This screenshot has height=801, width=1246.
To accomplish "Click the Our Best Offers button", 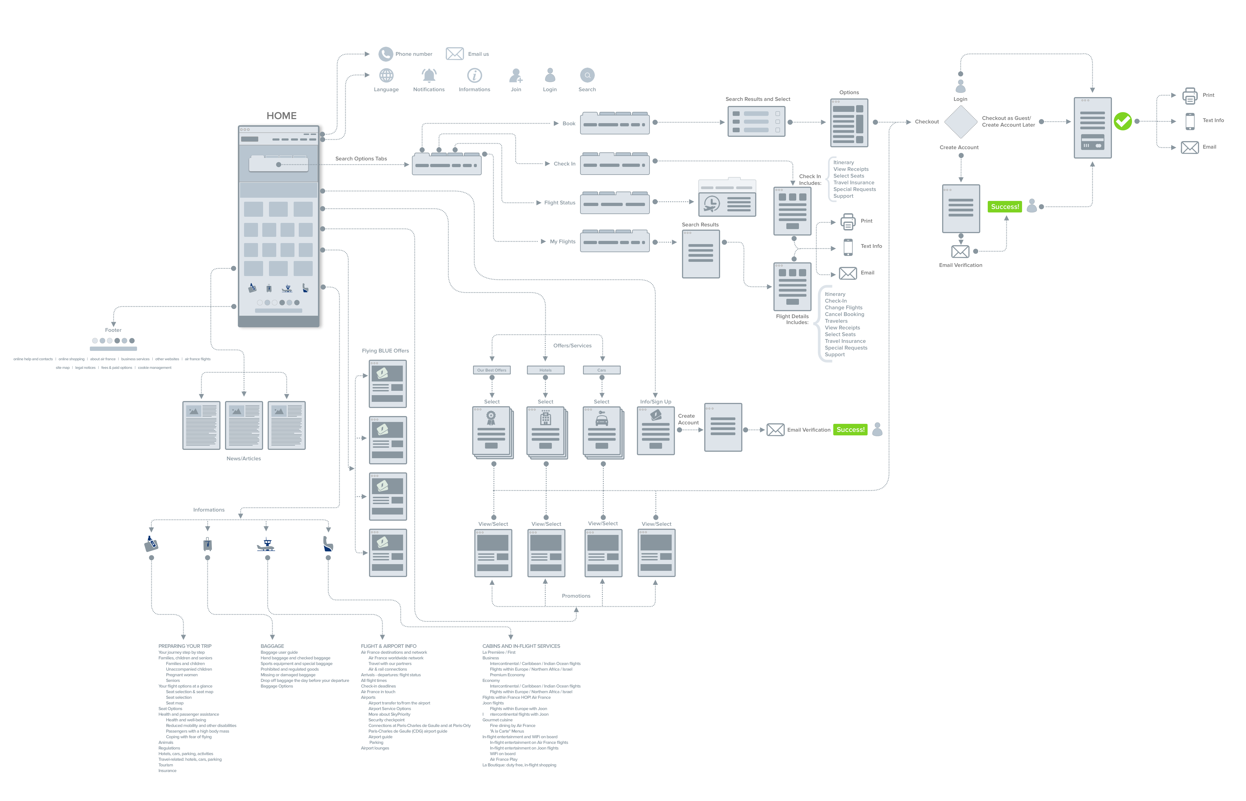I will click(491, 370).
